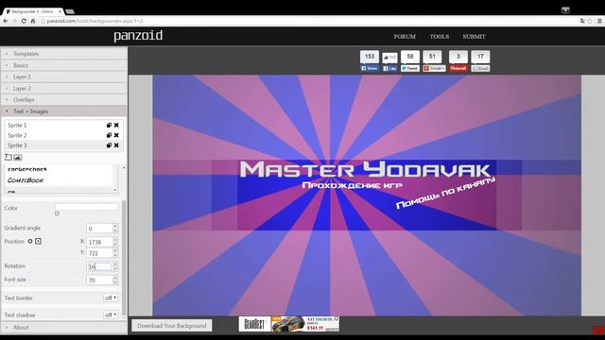The width and height of the screenshot is (605, 340).
Task: Increase Font size with up stepper
Action: [x=115, y=278]
